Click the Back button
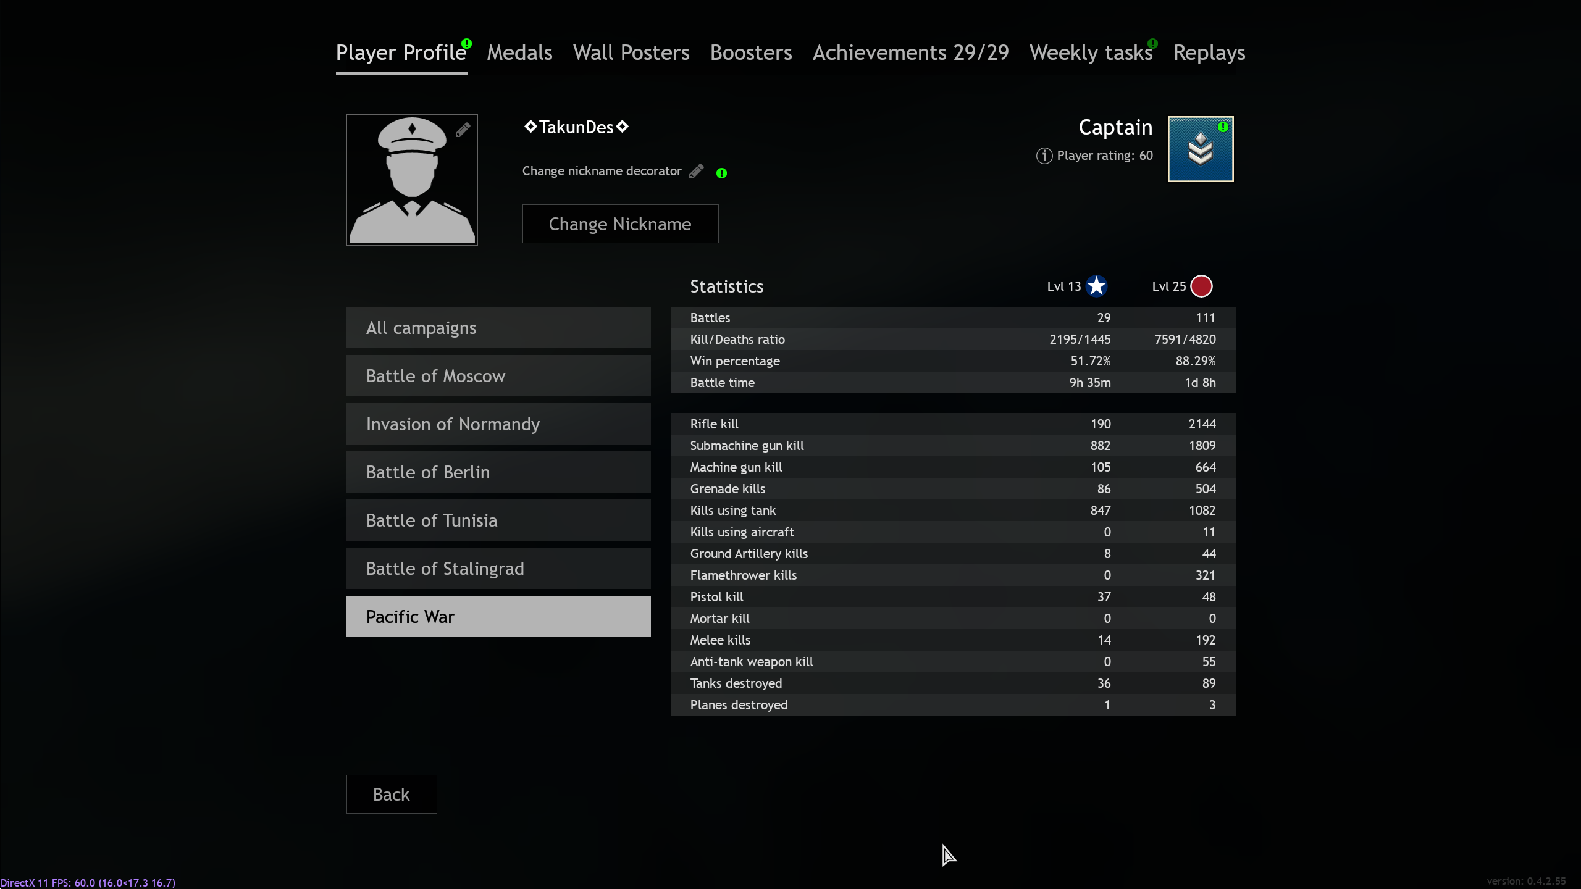The height and width of the screenshot is (889, 1581). (392, 794)
